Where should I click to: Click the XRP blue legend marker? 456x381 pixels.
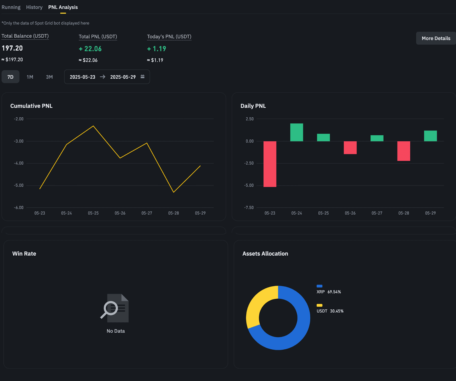coord(319,286)
